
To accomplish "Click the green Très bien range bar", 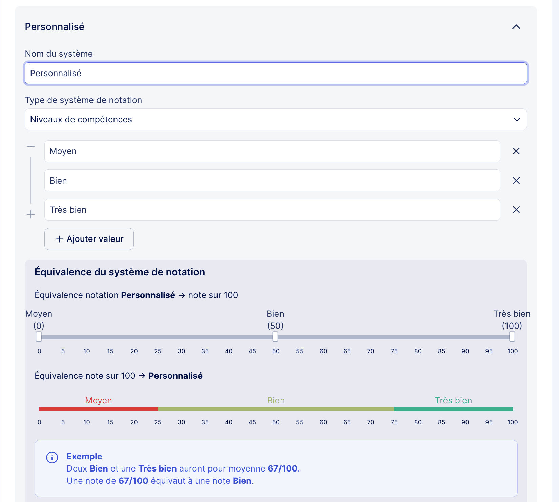I will (453, 409).
